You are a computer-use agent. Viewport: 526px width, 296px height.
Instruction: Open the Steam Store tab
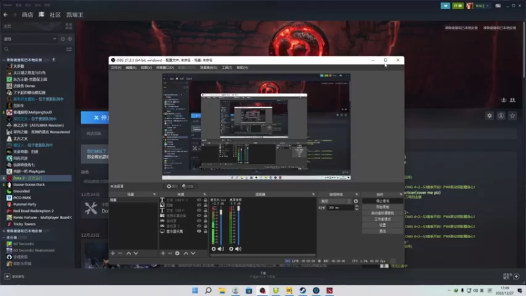(28, 14)
